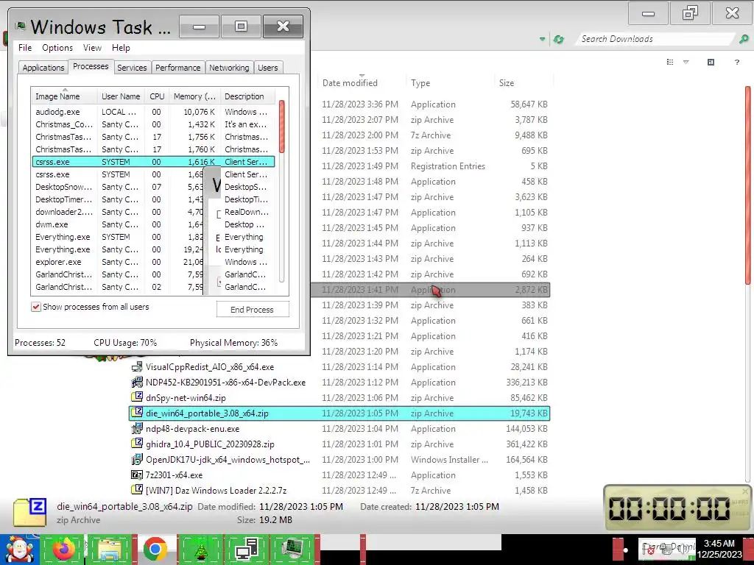Sort processes by Description column header
The height and width of the screenshot is (565, 754).
coord(247,96)
